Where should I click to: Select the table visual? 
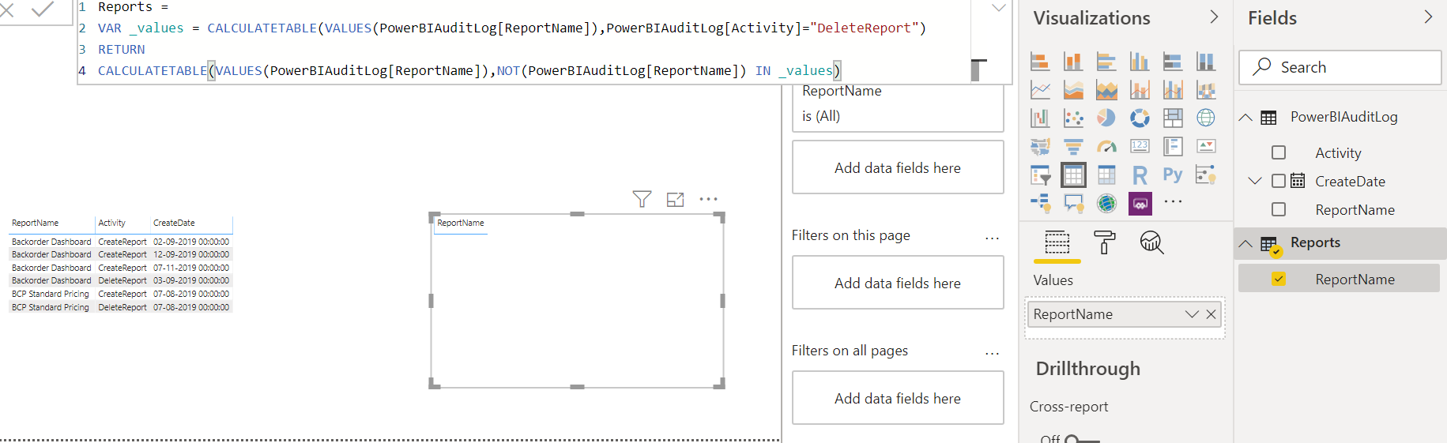coord(1073,175)
